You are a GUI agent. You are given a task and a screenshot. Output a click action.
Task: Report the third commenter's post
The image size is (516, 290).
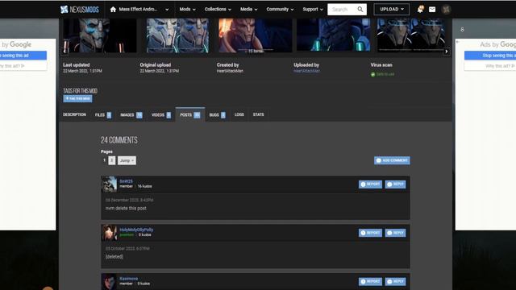(x=370, y=281)
